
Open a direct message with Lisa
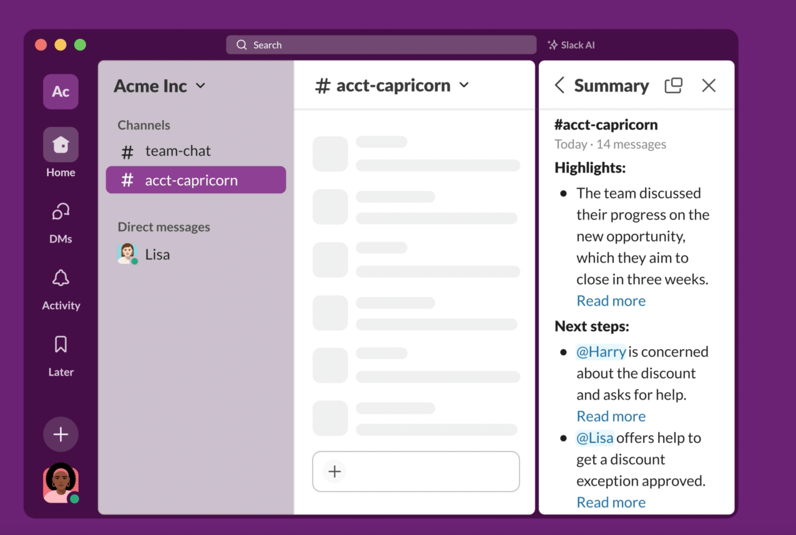(157, 254)
